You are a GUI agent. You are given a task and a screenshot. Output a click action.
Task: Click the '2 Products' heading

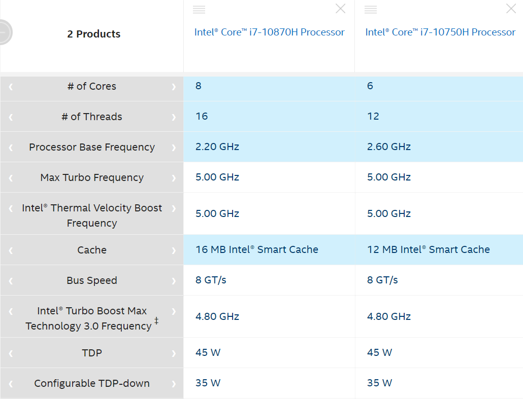point(94,34)
